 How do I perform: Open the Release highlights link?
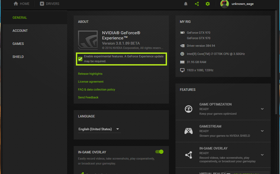click(x=90, y=74)
